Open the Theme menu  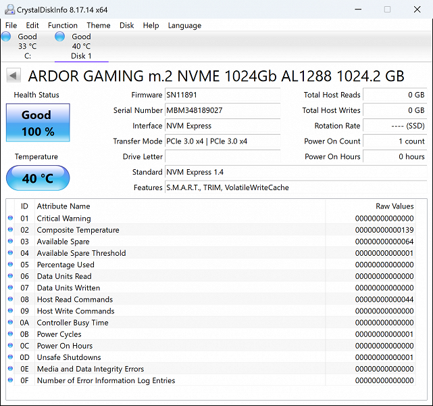pos(99,26)
